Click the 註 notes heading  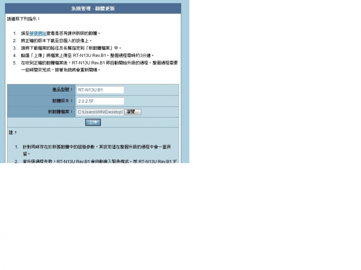click(13, 132)
